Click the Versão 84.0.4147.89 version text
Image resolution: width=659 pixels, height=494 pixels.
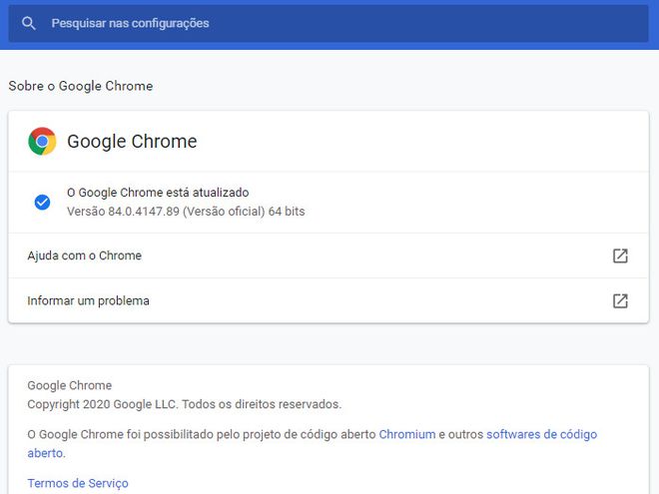coord(123,211)
